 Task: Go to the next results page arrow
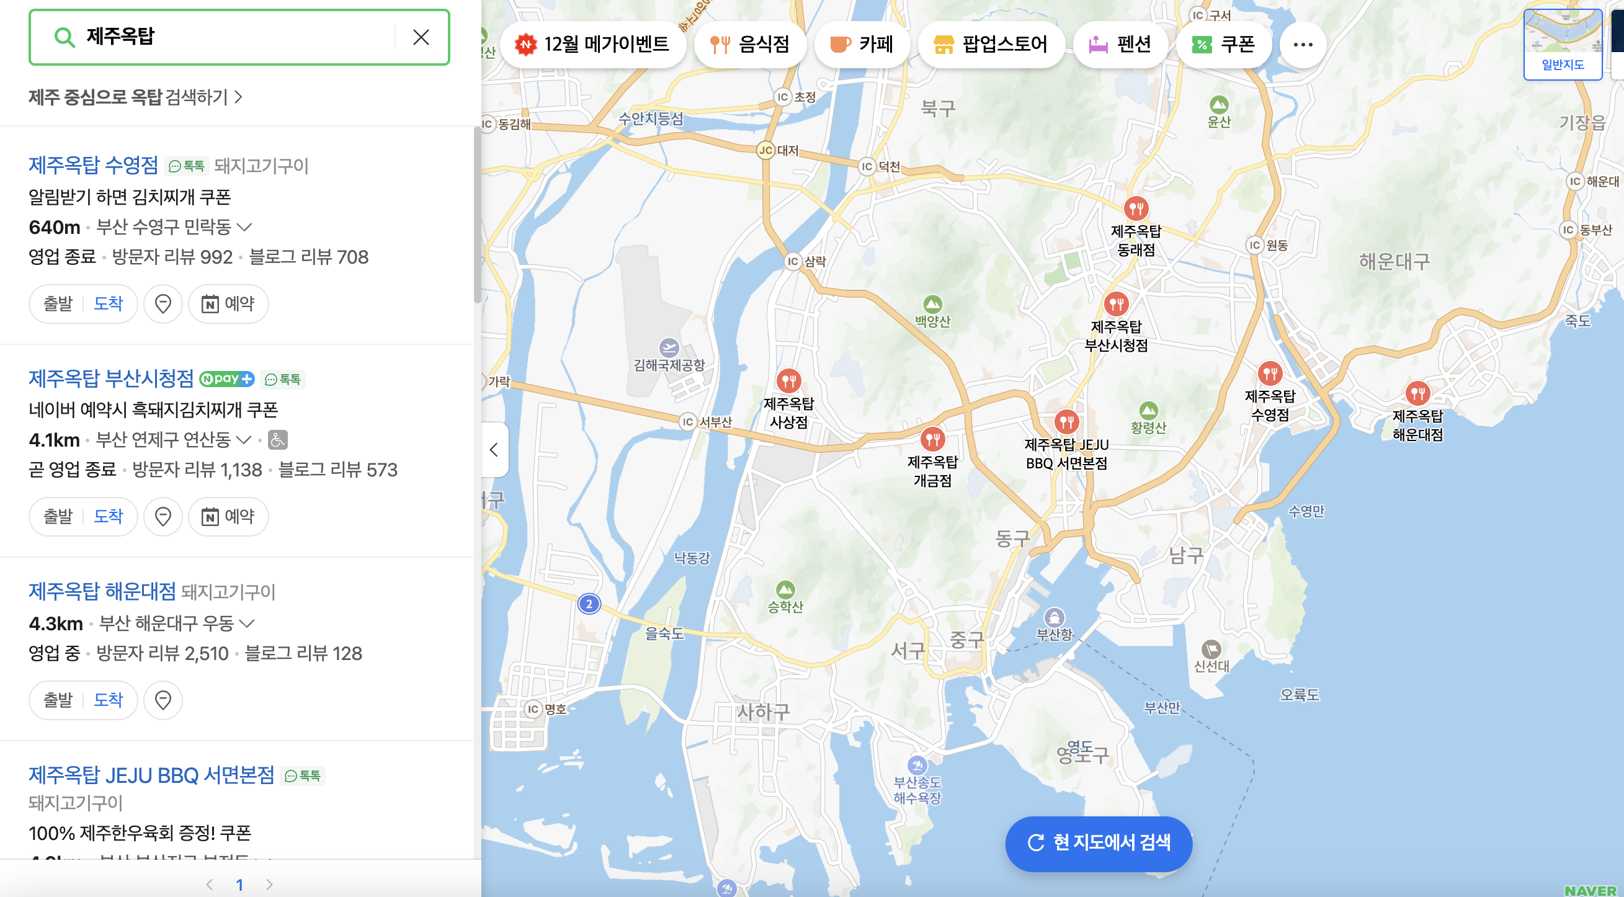click(x=269, y=885)
